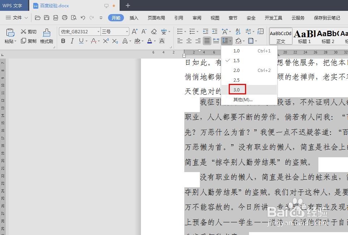Select the Format Painter tool
Viewport: 348px width, 235px height.
click(47, 36)
